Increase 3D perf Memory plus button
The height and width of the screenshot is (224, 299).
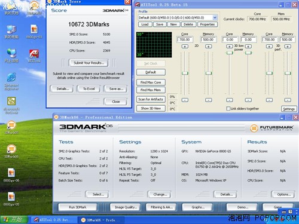288,47
